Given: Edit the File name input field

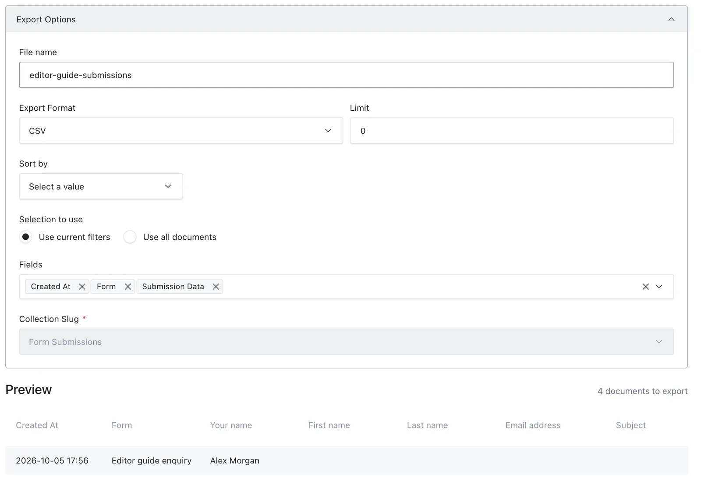Looking at the screenshot, I should click(346, 75).
